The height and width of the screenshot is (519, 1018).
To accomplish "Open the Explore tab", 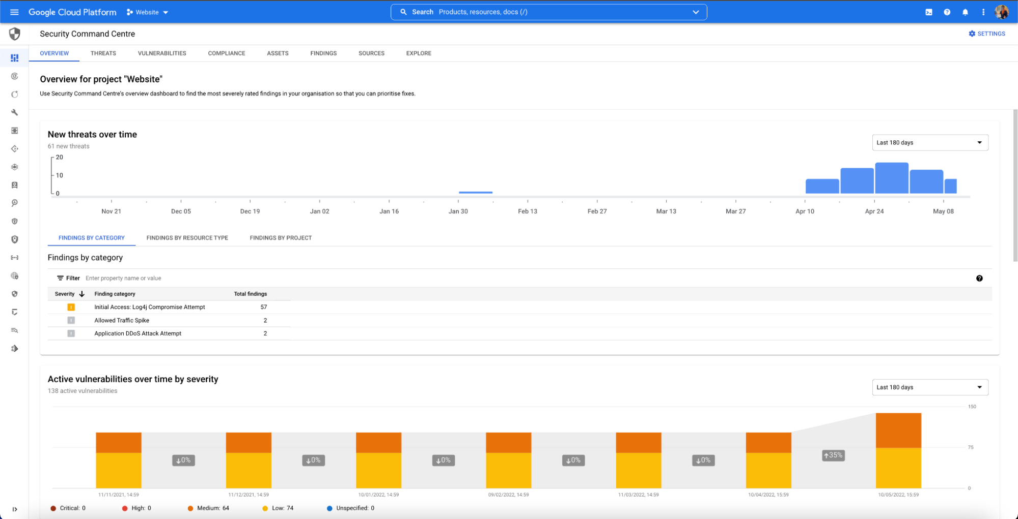I will click(419, 53).
